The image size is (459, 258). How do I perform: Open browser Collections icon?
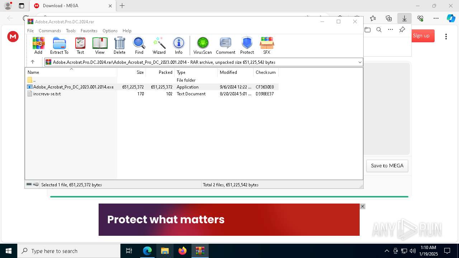(389, 18)
